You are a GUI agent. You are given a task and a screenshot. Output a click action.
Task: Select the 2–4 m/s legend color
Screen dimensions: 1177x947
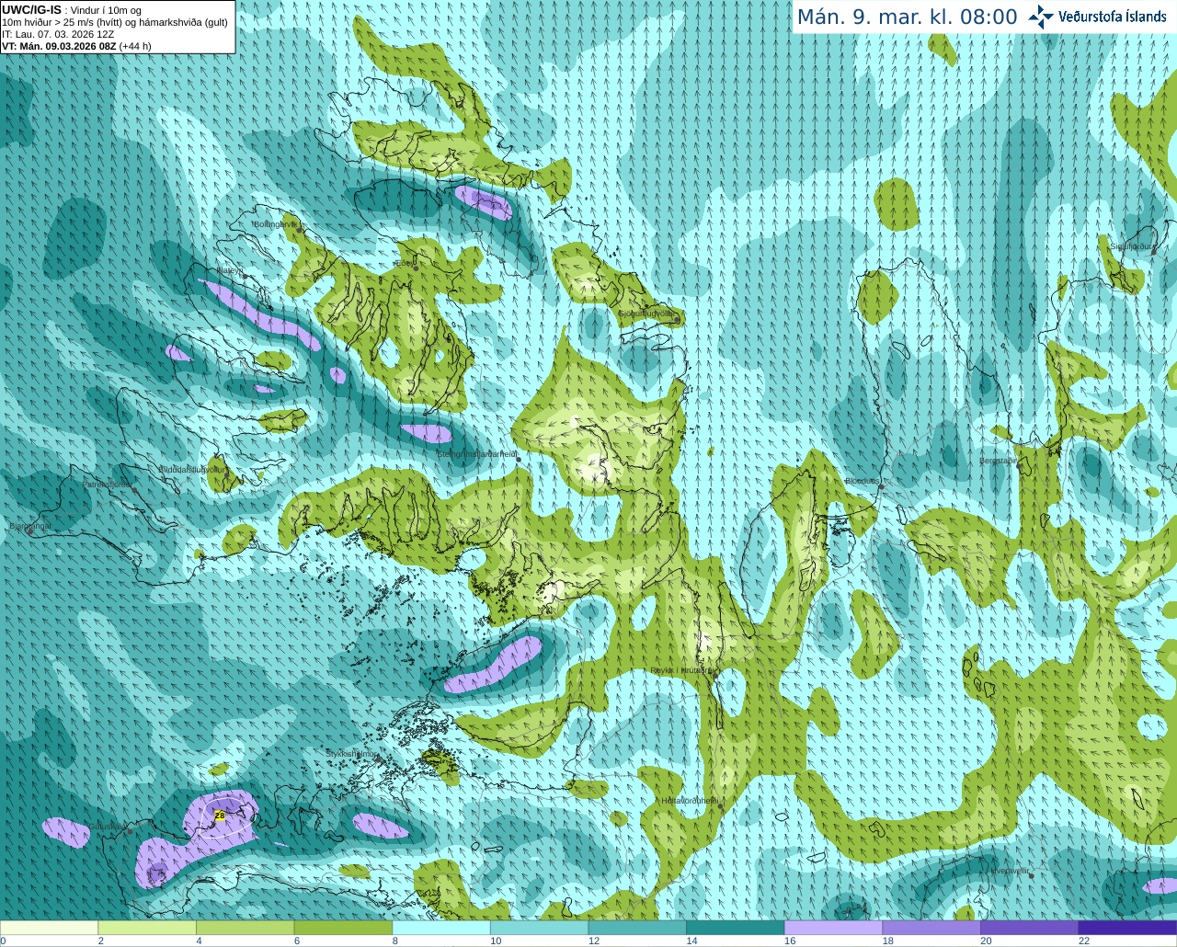click(x=147, y=928)
